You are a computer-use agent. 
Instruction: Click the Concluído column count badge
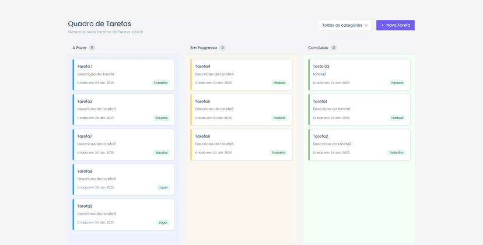(x=334, y=48)
